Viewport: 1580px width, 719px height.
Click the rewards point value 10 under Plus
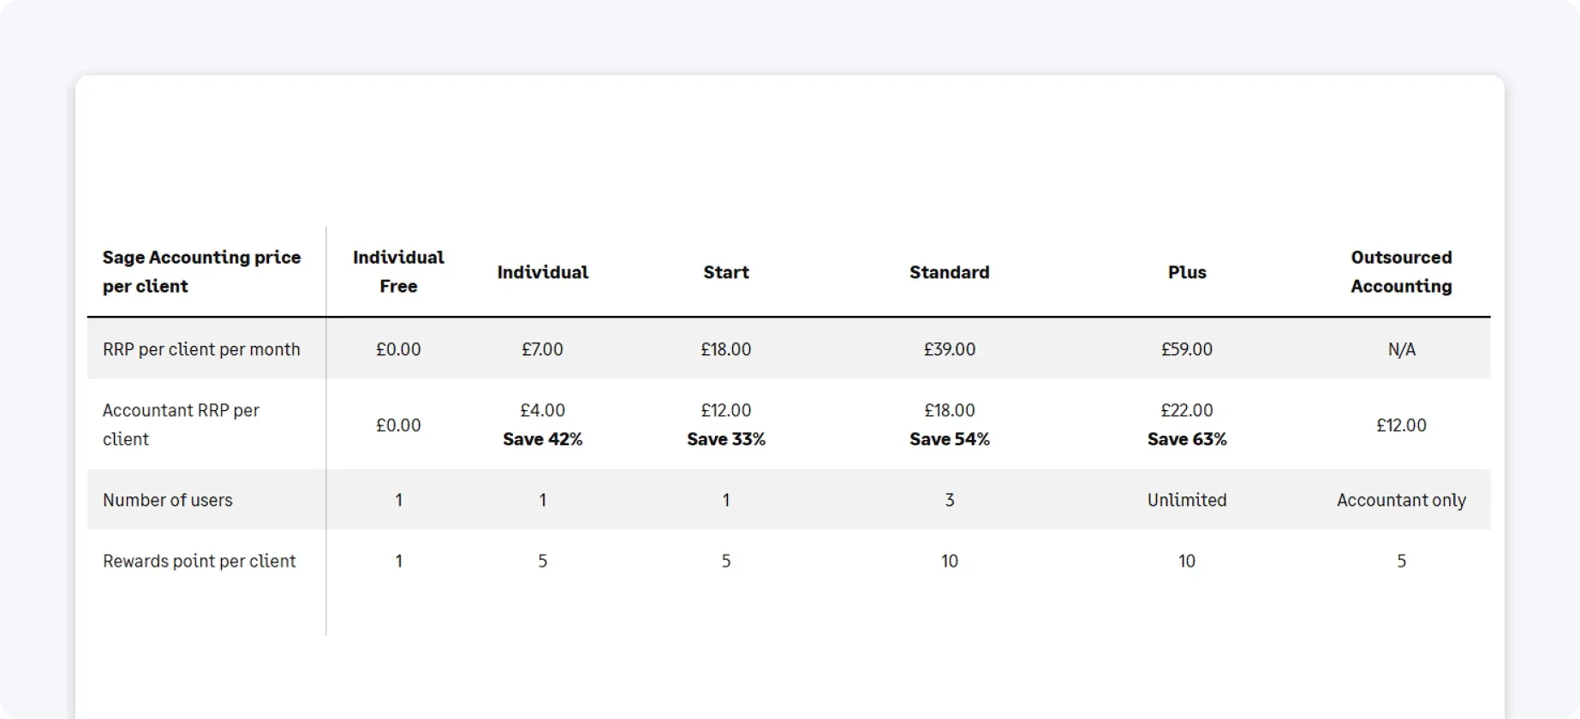(1187, 561)
